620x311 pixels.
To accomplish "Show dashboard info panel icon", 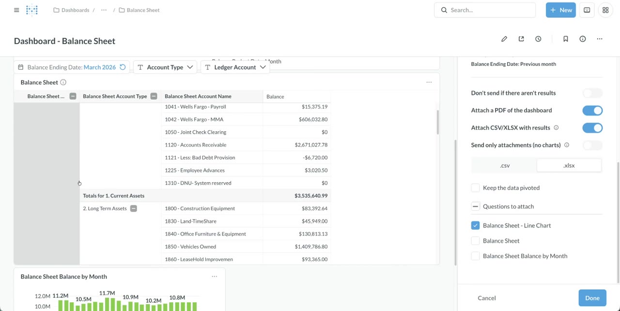I will point(583,39).
